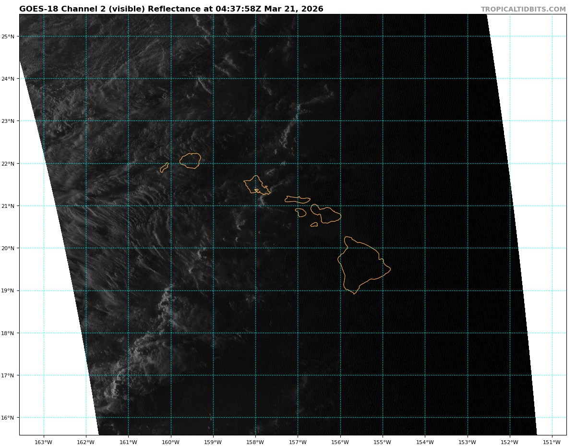
Task: Click the TROPICALTIDBITS.COM watermark text
Action: 523,9
